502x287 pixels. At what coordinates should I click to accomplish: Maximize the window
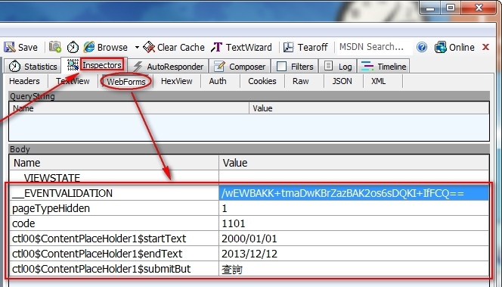click(x=451, y=8)
